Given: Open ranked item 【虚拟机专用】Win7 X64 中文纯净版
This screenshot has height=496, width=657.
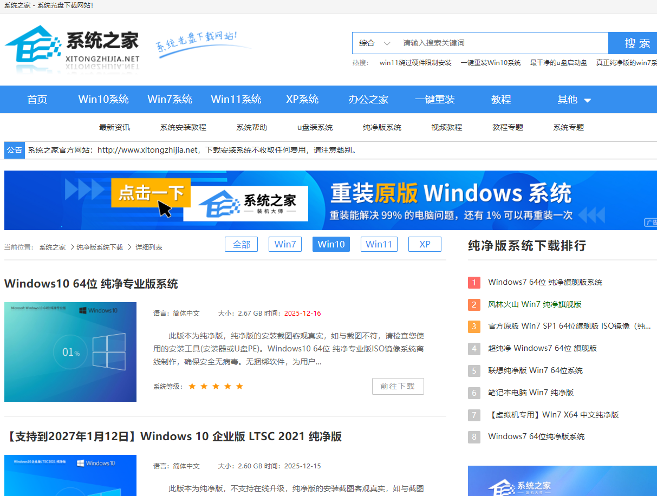Looking at the screenshot, I should [x=554, y=415].
